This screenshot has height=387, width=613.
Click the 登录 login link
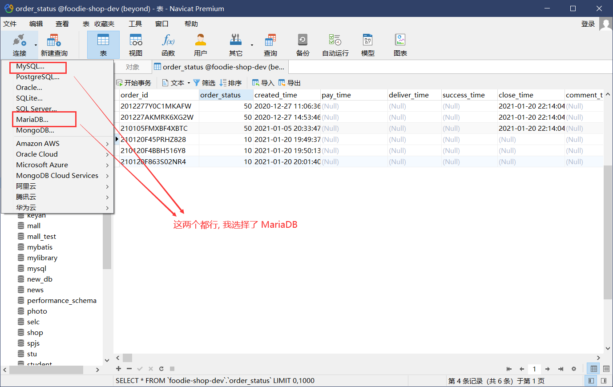pos(588,24)
